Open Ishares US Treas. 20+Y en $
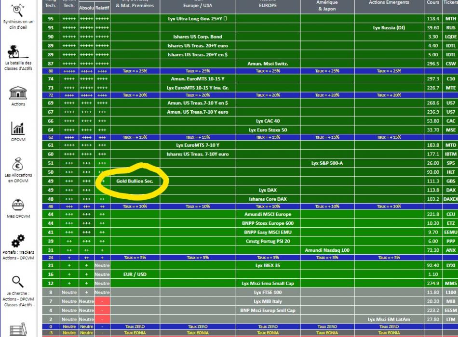 [x=198, y=55]
